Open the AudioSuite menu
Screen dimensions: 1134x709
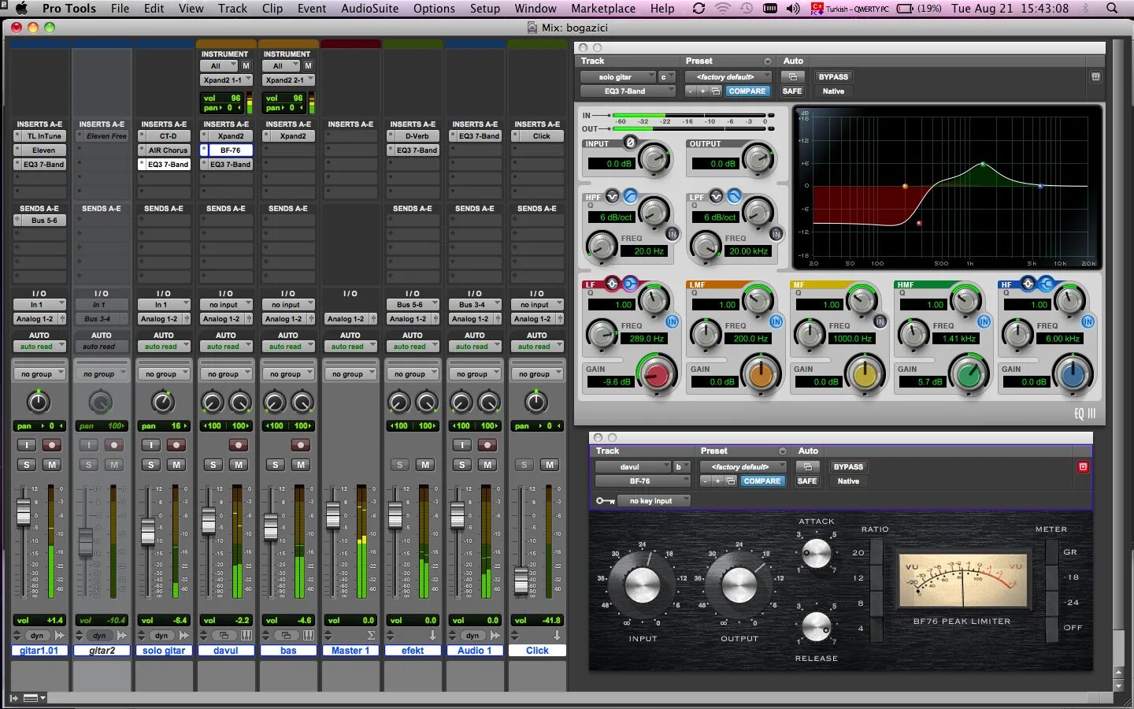pyautogui.click(x=371, y=9)
